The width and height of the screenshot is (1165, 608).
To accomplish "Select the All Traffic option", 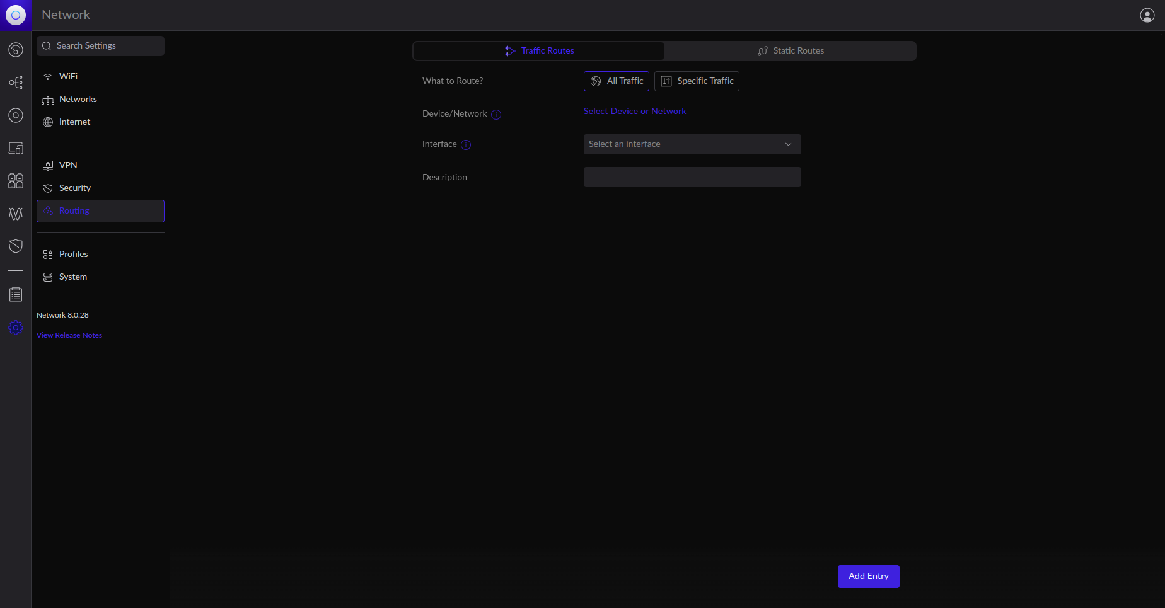I will click(616, 81).
